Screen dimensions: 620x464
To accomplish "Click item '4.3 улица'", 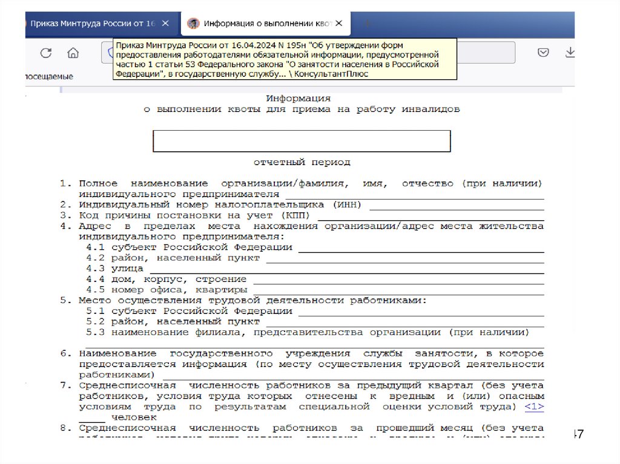I will [x=114, y=269].
